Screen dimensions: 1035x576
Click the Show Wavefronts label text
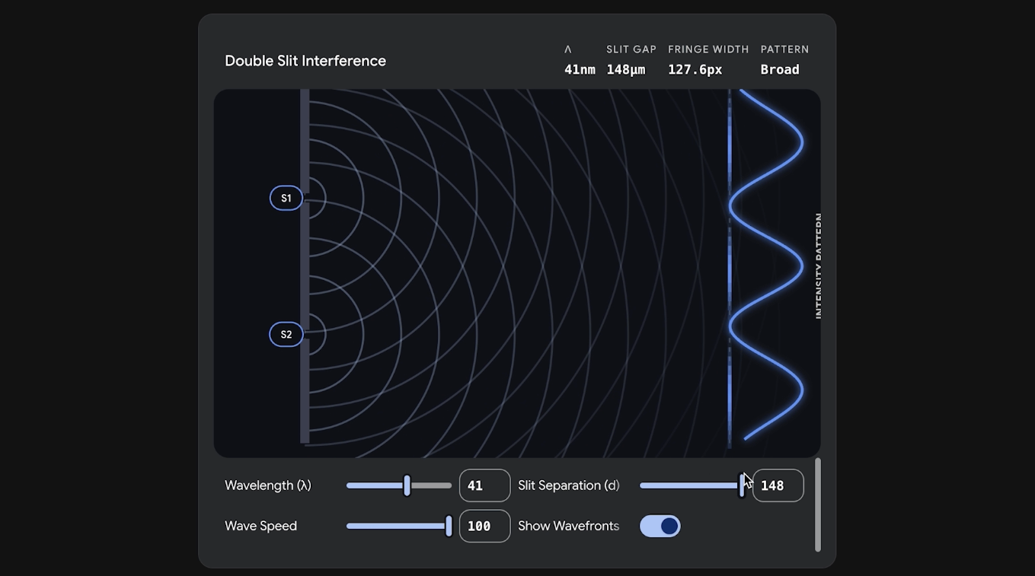pos(568,526)
